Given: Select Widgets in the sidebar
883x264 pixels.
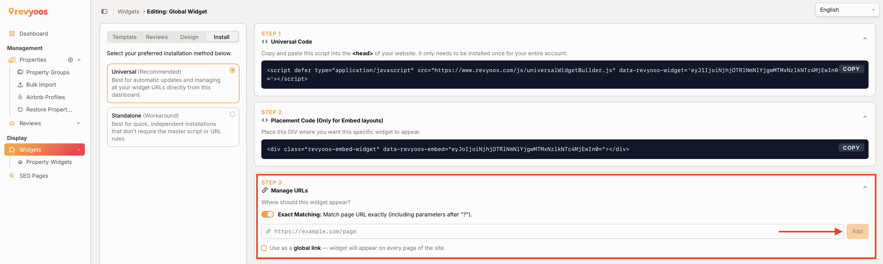Looking at the screenshot, I should pos(45,149).
